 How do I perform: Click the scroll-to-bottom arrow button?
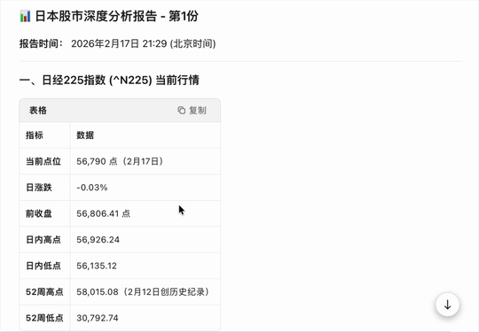[x=447, y=305]
